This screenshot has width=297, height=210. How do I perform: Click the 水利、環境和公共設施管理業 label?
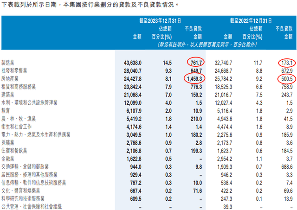(29, 103)
